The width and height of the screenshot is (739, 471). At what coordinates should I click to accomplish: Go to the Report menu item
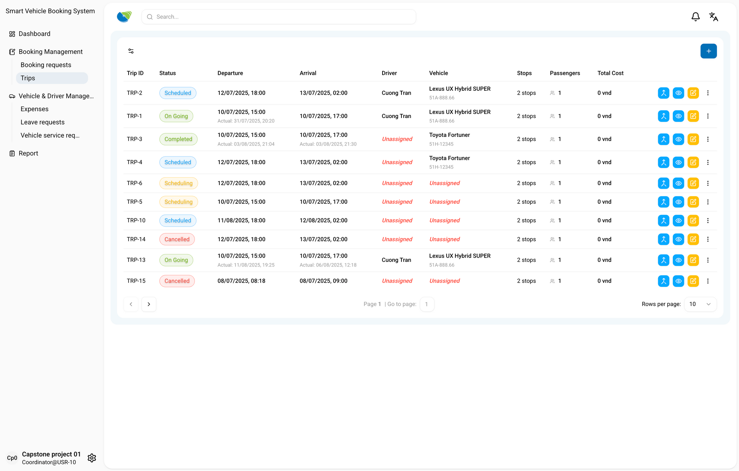click(28, 153)
